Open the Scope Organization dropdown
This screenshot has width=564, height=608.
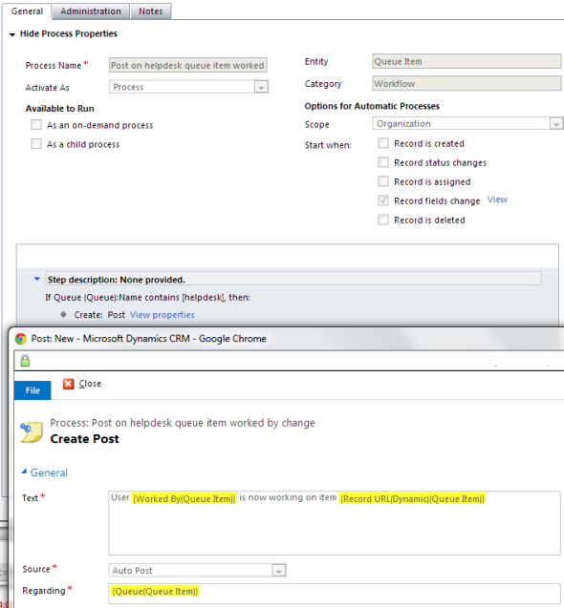coord(556,124)
